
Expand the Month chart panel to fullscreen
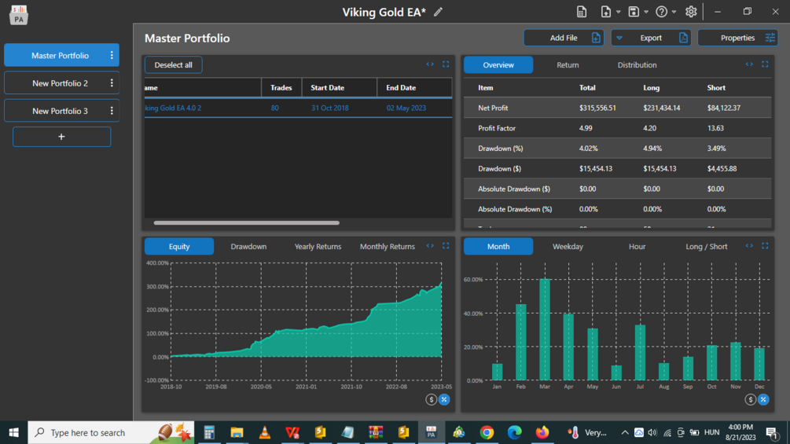765,246
